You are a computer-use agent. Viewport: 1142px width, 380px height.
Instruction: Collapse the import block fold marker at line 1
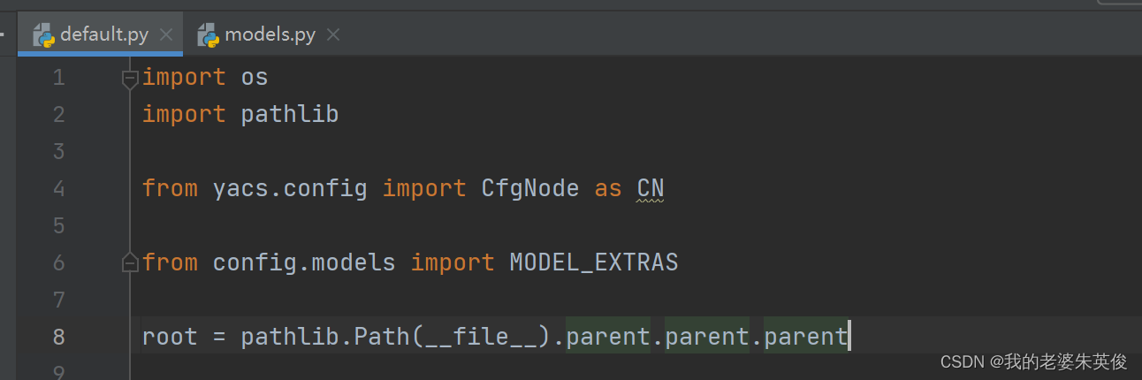pyautogui.click(x=130, y=79)
